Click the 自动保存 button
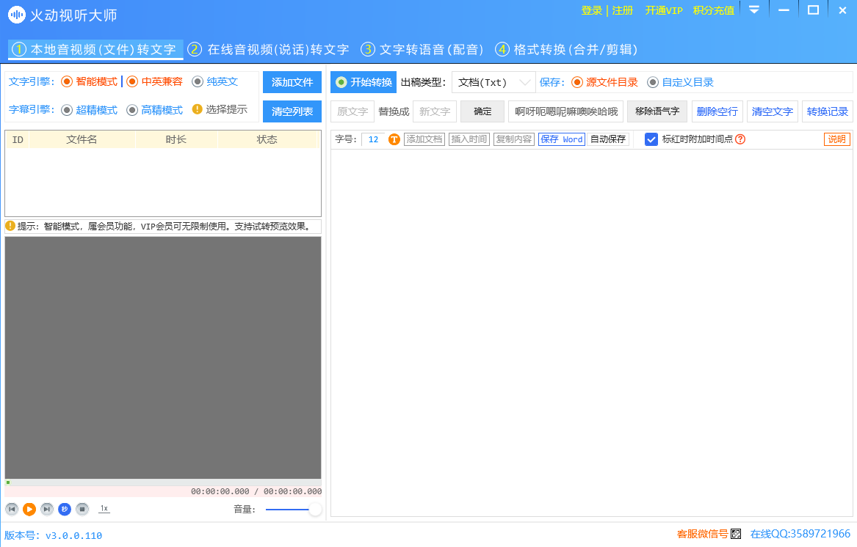The height and width of the screenshot is (547, 857). (608, 139)
